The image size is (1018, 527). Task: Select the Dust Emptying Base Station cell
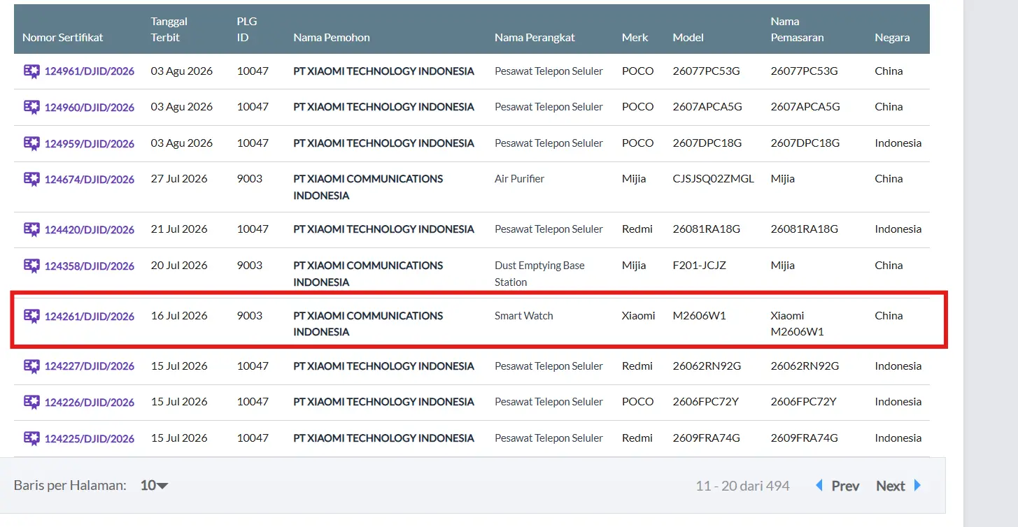coord(539,274)
